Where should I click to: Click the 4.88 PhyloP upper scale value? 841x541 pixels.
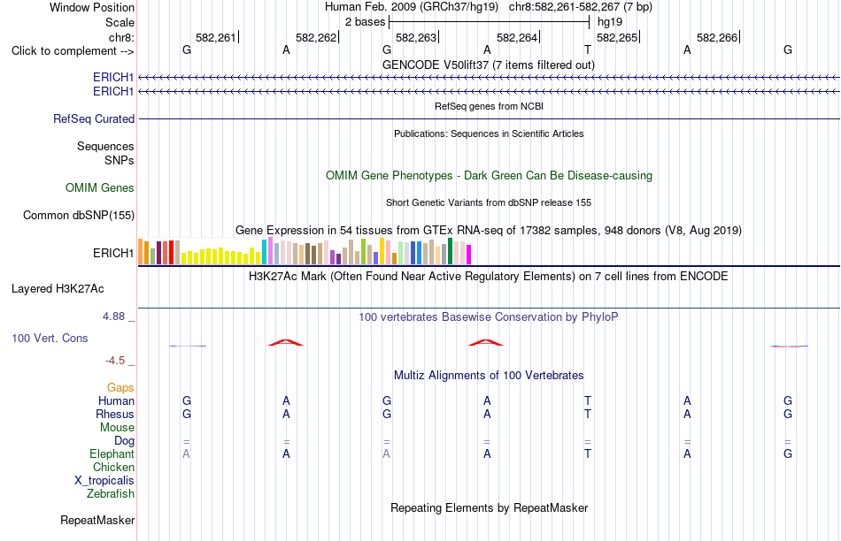pyautogui.click(x=113, y=316)
